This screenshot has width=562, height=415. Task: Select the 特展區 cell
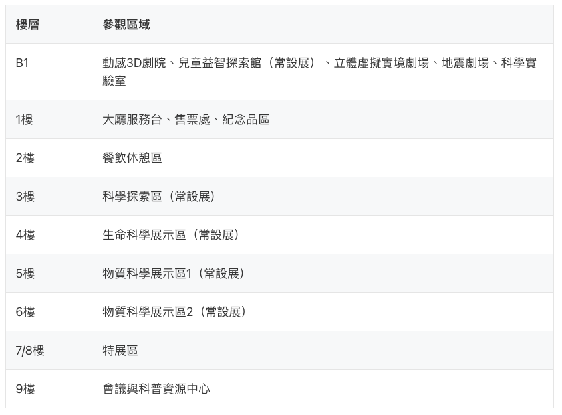(120, 351)
